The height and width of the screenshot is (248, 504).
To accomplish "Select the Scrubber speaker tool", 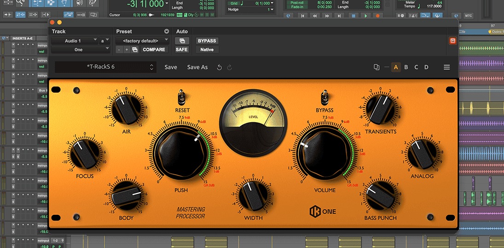I will click(x=79, y=3).
